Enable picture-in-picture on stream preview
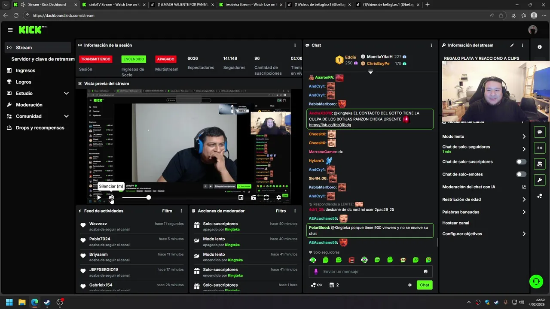Viewport: 550px width, 309px height. (241, 197)
